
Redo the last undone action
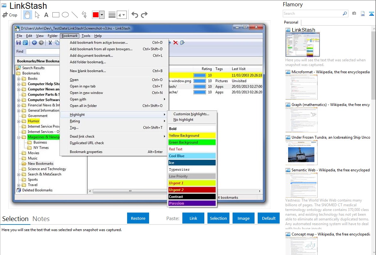(144, 15)
